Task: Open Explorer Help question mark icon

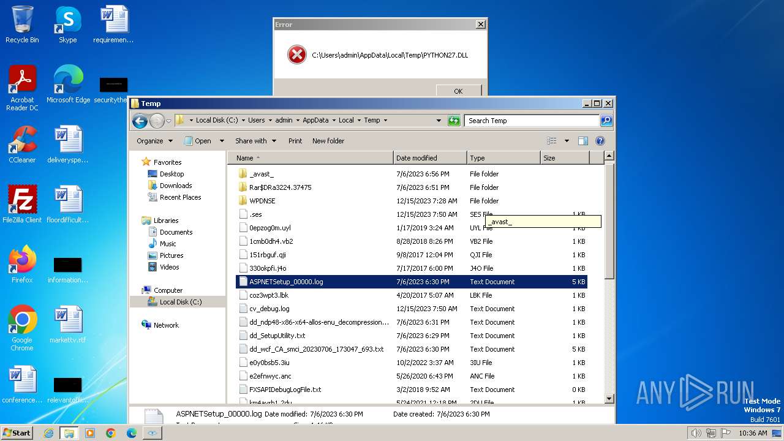Action: pos(600,141)
